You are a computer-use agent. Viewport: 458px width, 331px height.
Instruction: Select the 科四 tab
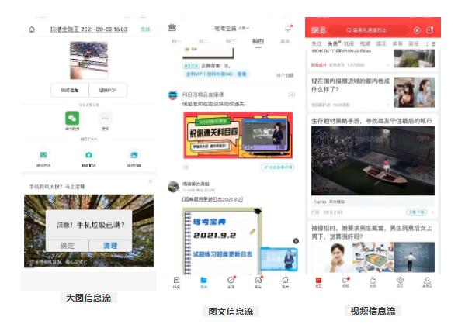click(x=258, y=41)
